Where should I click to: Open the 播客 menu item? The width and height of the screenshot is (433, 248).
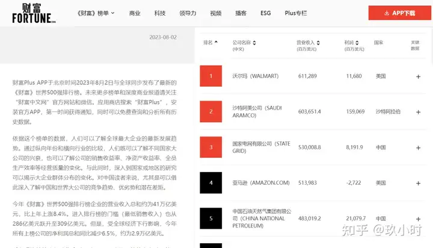(241, 13)
